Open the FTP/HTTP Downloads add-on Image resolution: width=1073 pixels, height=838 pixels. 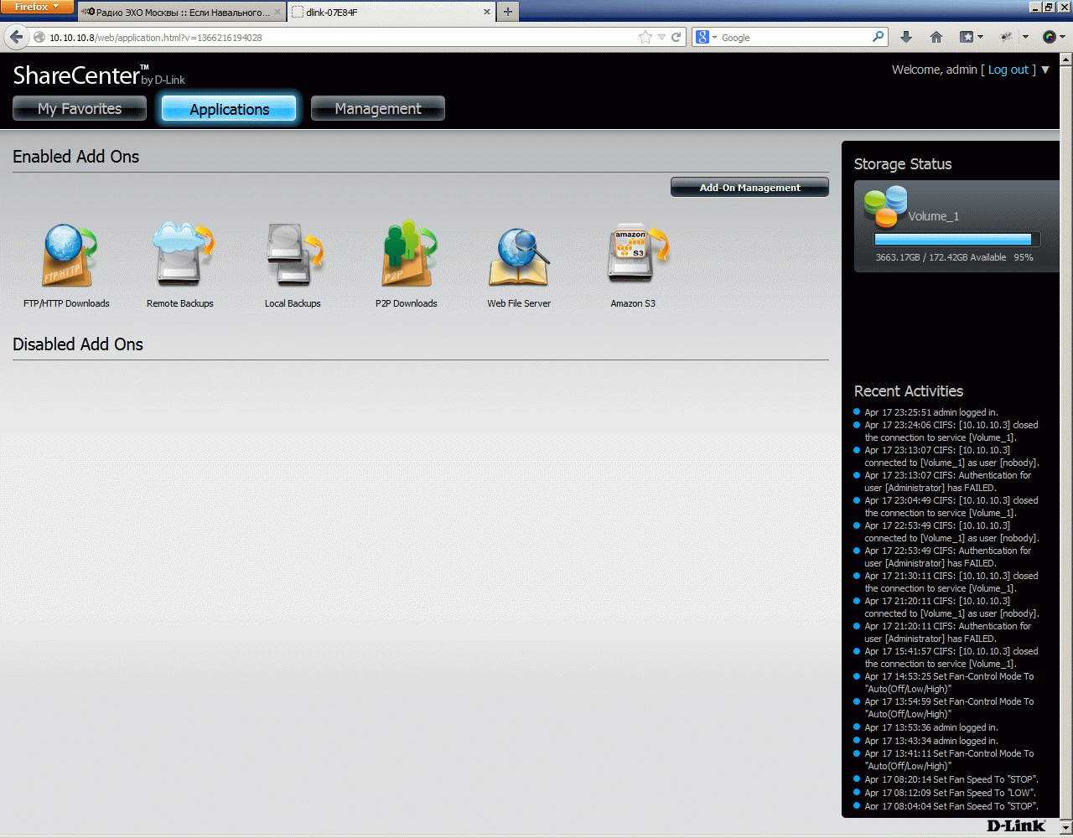pos(69,256)
